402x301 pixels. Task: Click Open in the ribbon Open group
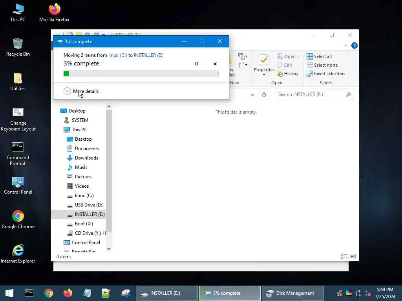[x=288, y=56]
